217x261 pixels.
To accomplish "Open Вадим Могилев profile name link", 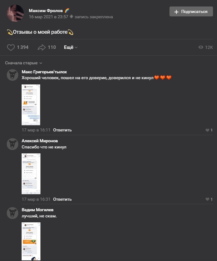I will (38, 210).
